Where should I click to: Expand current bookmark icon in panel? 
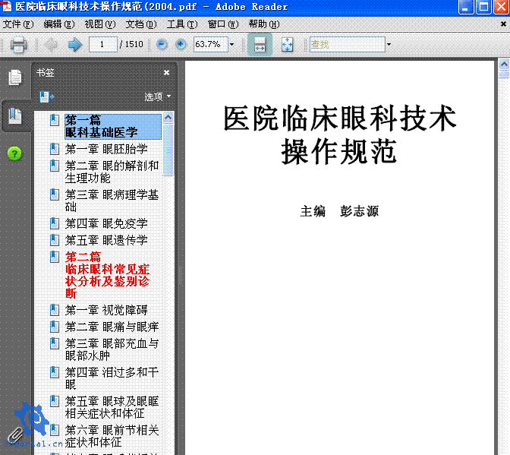point(46,96)
